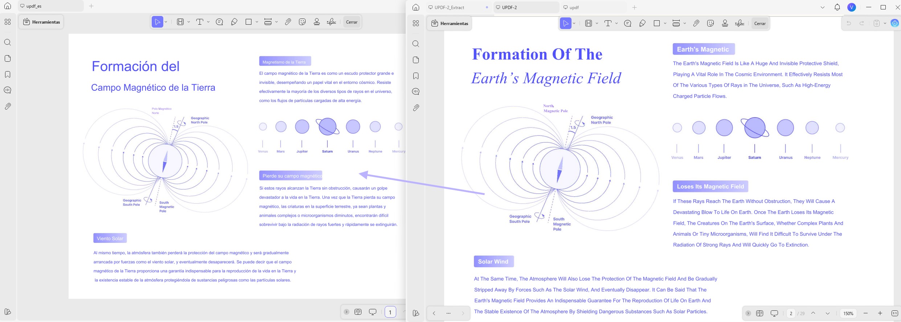901x322 pixels.
Task: Open thumbnails panel in left window sidebar
Action: coord(8,58)
